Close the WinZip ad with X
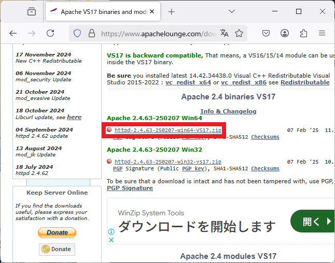Image resolution: width=335 pixels, height=263 pixels. coord(111,240)
